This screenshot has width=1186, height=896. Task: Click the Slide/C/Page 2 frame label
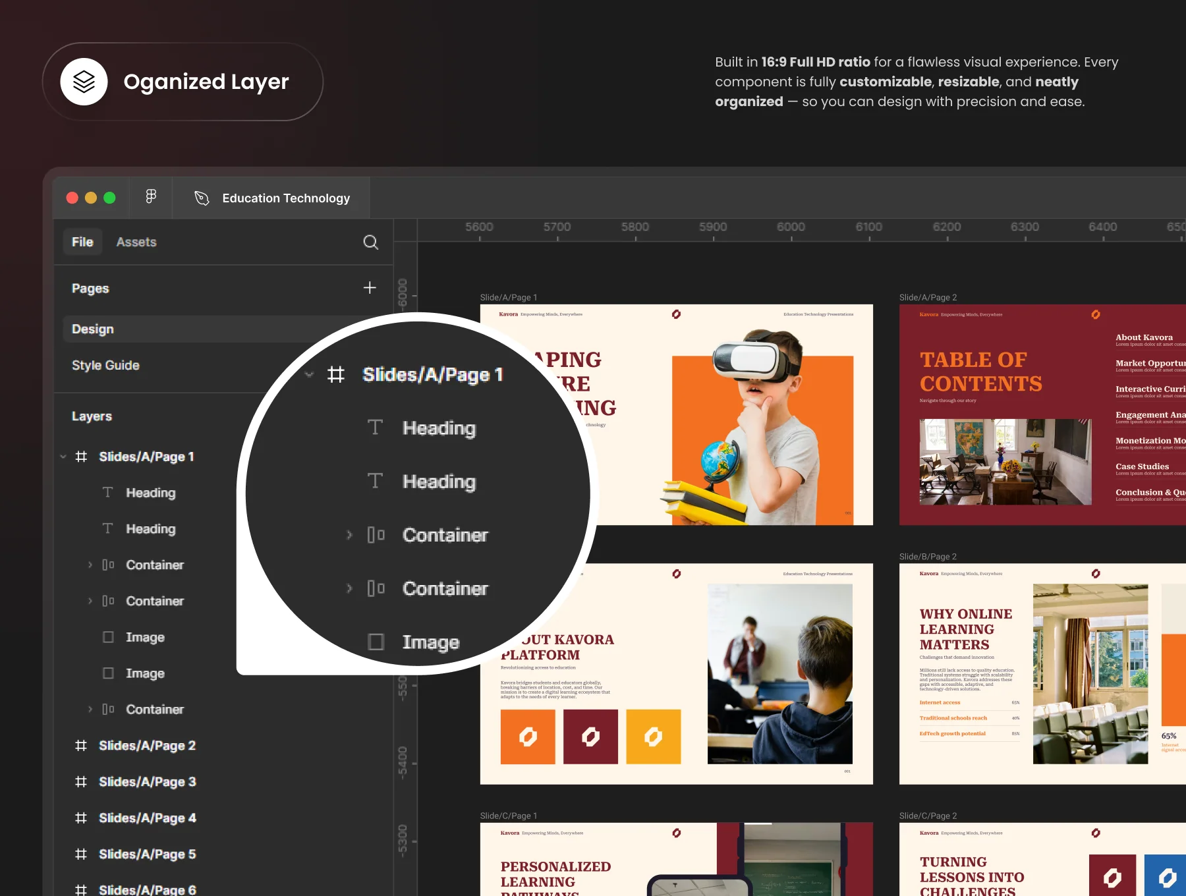coord(928,816)
